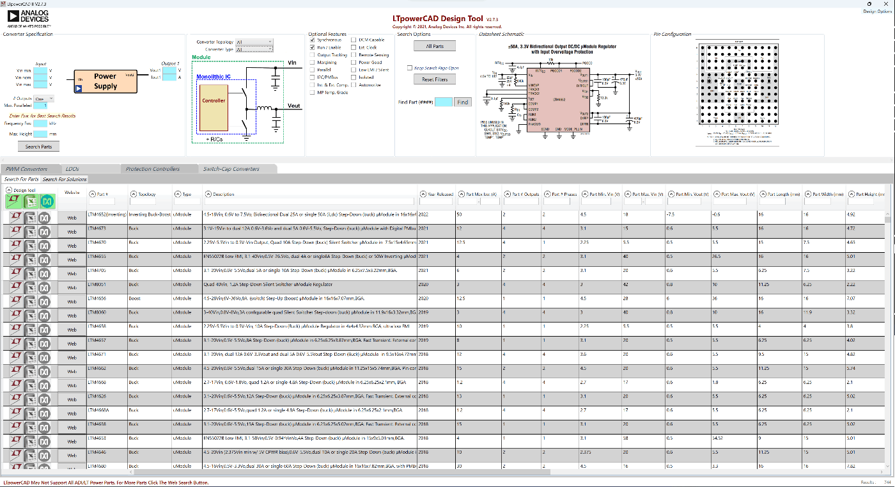Click the Find button

(x=463, y=102)
